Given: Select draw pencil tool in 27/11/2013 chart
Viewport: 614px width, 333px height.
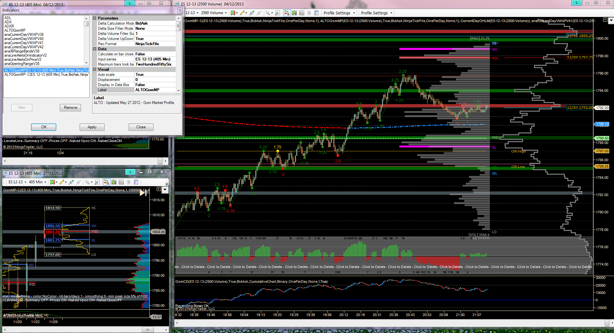Looking at the screenshot, I should pyautogui.click(x=63, y=182).
